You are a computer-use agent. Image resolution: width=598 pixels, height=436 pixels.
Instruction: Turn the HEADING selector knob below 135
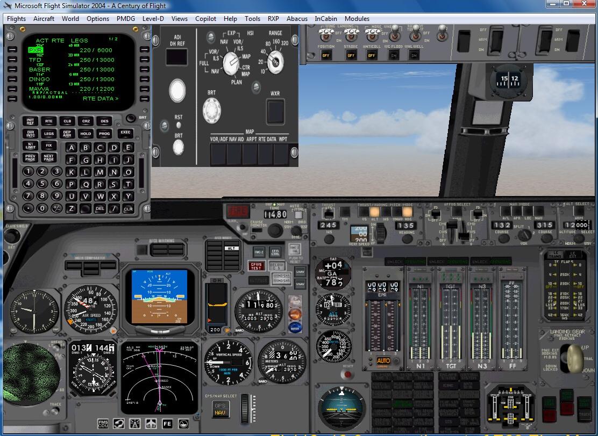pos(407,239)
